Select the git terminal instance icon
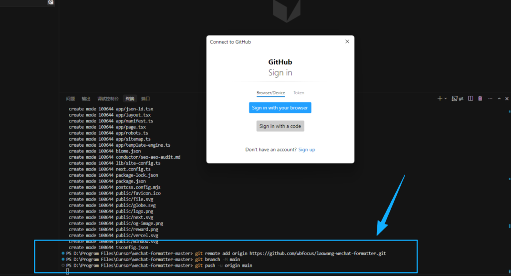Screen dimensions: 511x276 (458, 98)
